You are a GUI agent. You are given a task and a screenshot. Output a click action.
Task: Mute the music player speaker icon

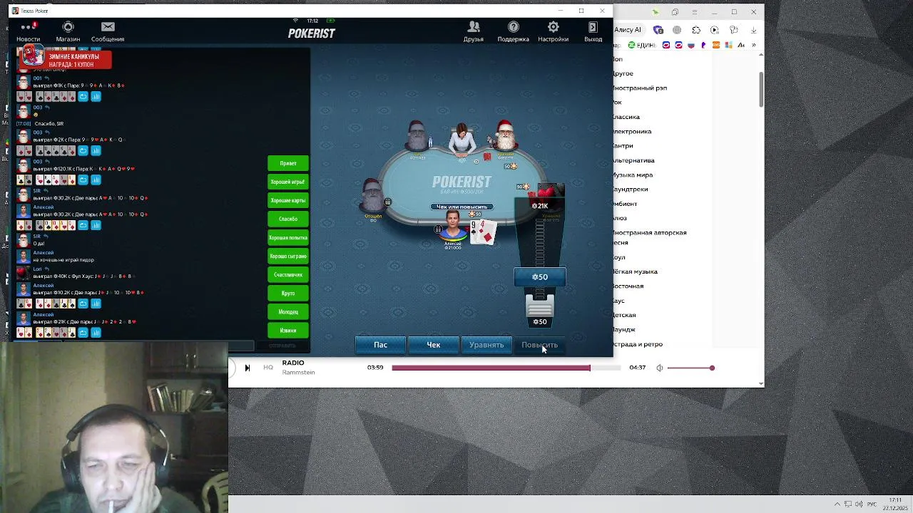coord(660,368)
